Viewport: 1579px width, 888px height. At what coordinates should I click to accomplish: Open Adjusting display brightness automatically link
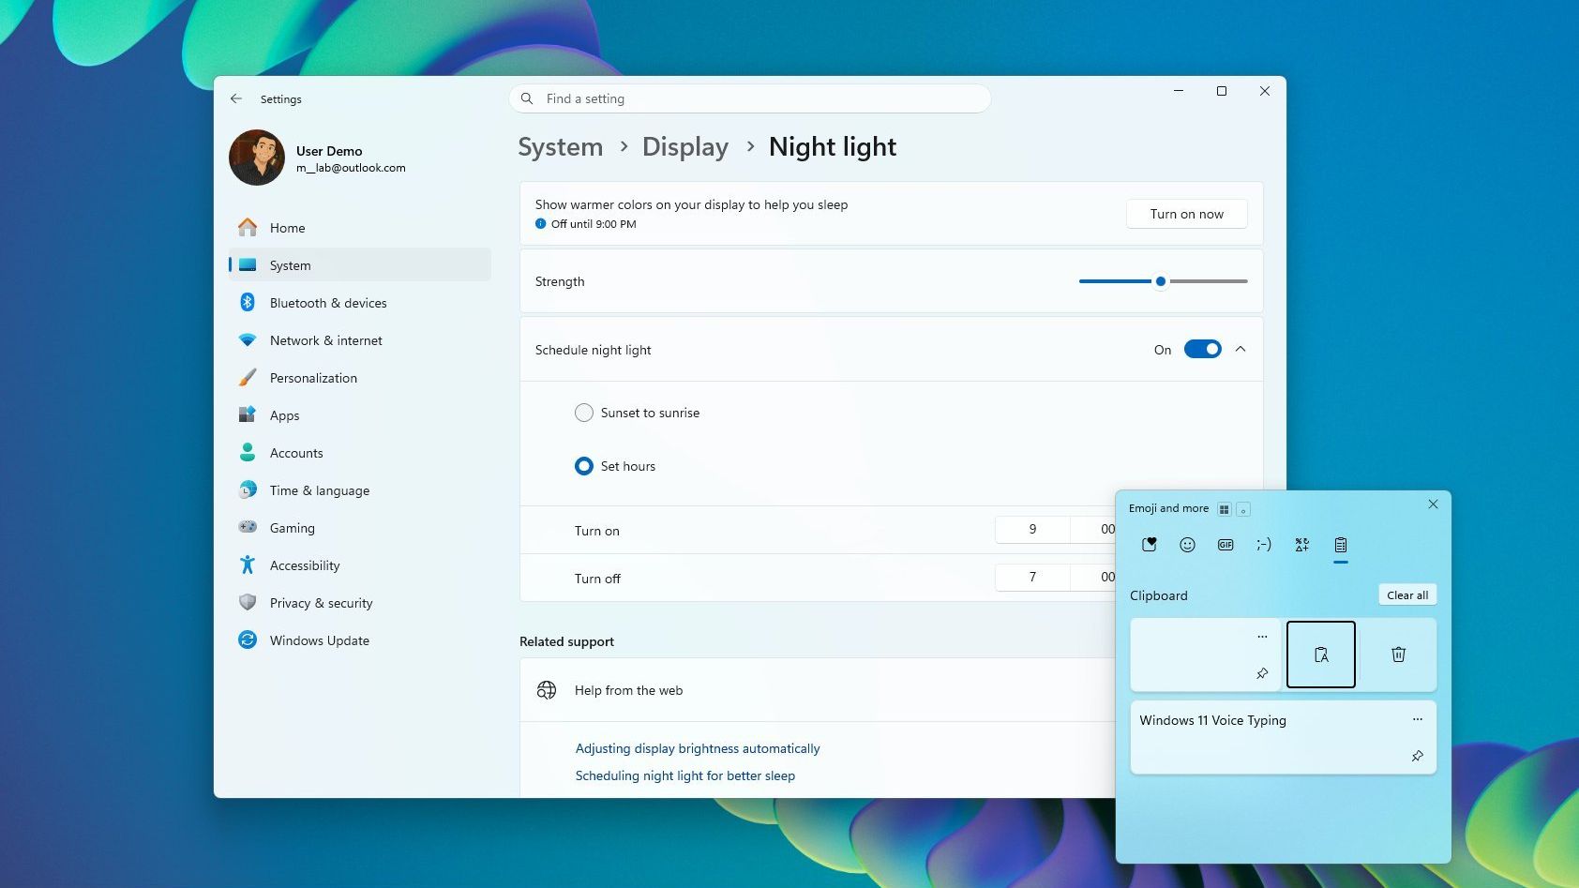[x=698, y=748]
